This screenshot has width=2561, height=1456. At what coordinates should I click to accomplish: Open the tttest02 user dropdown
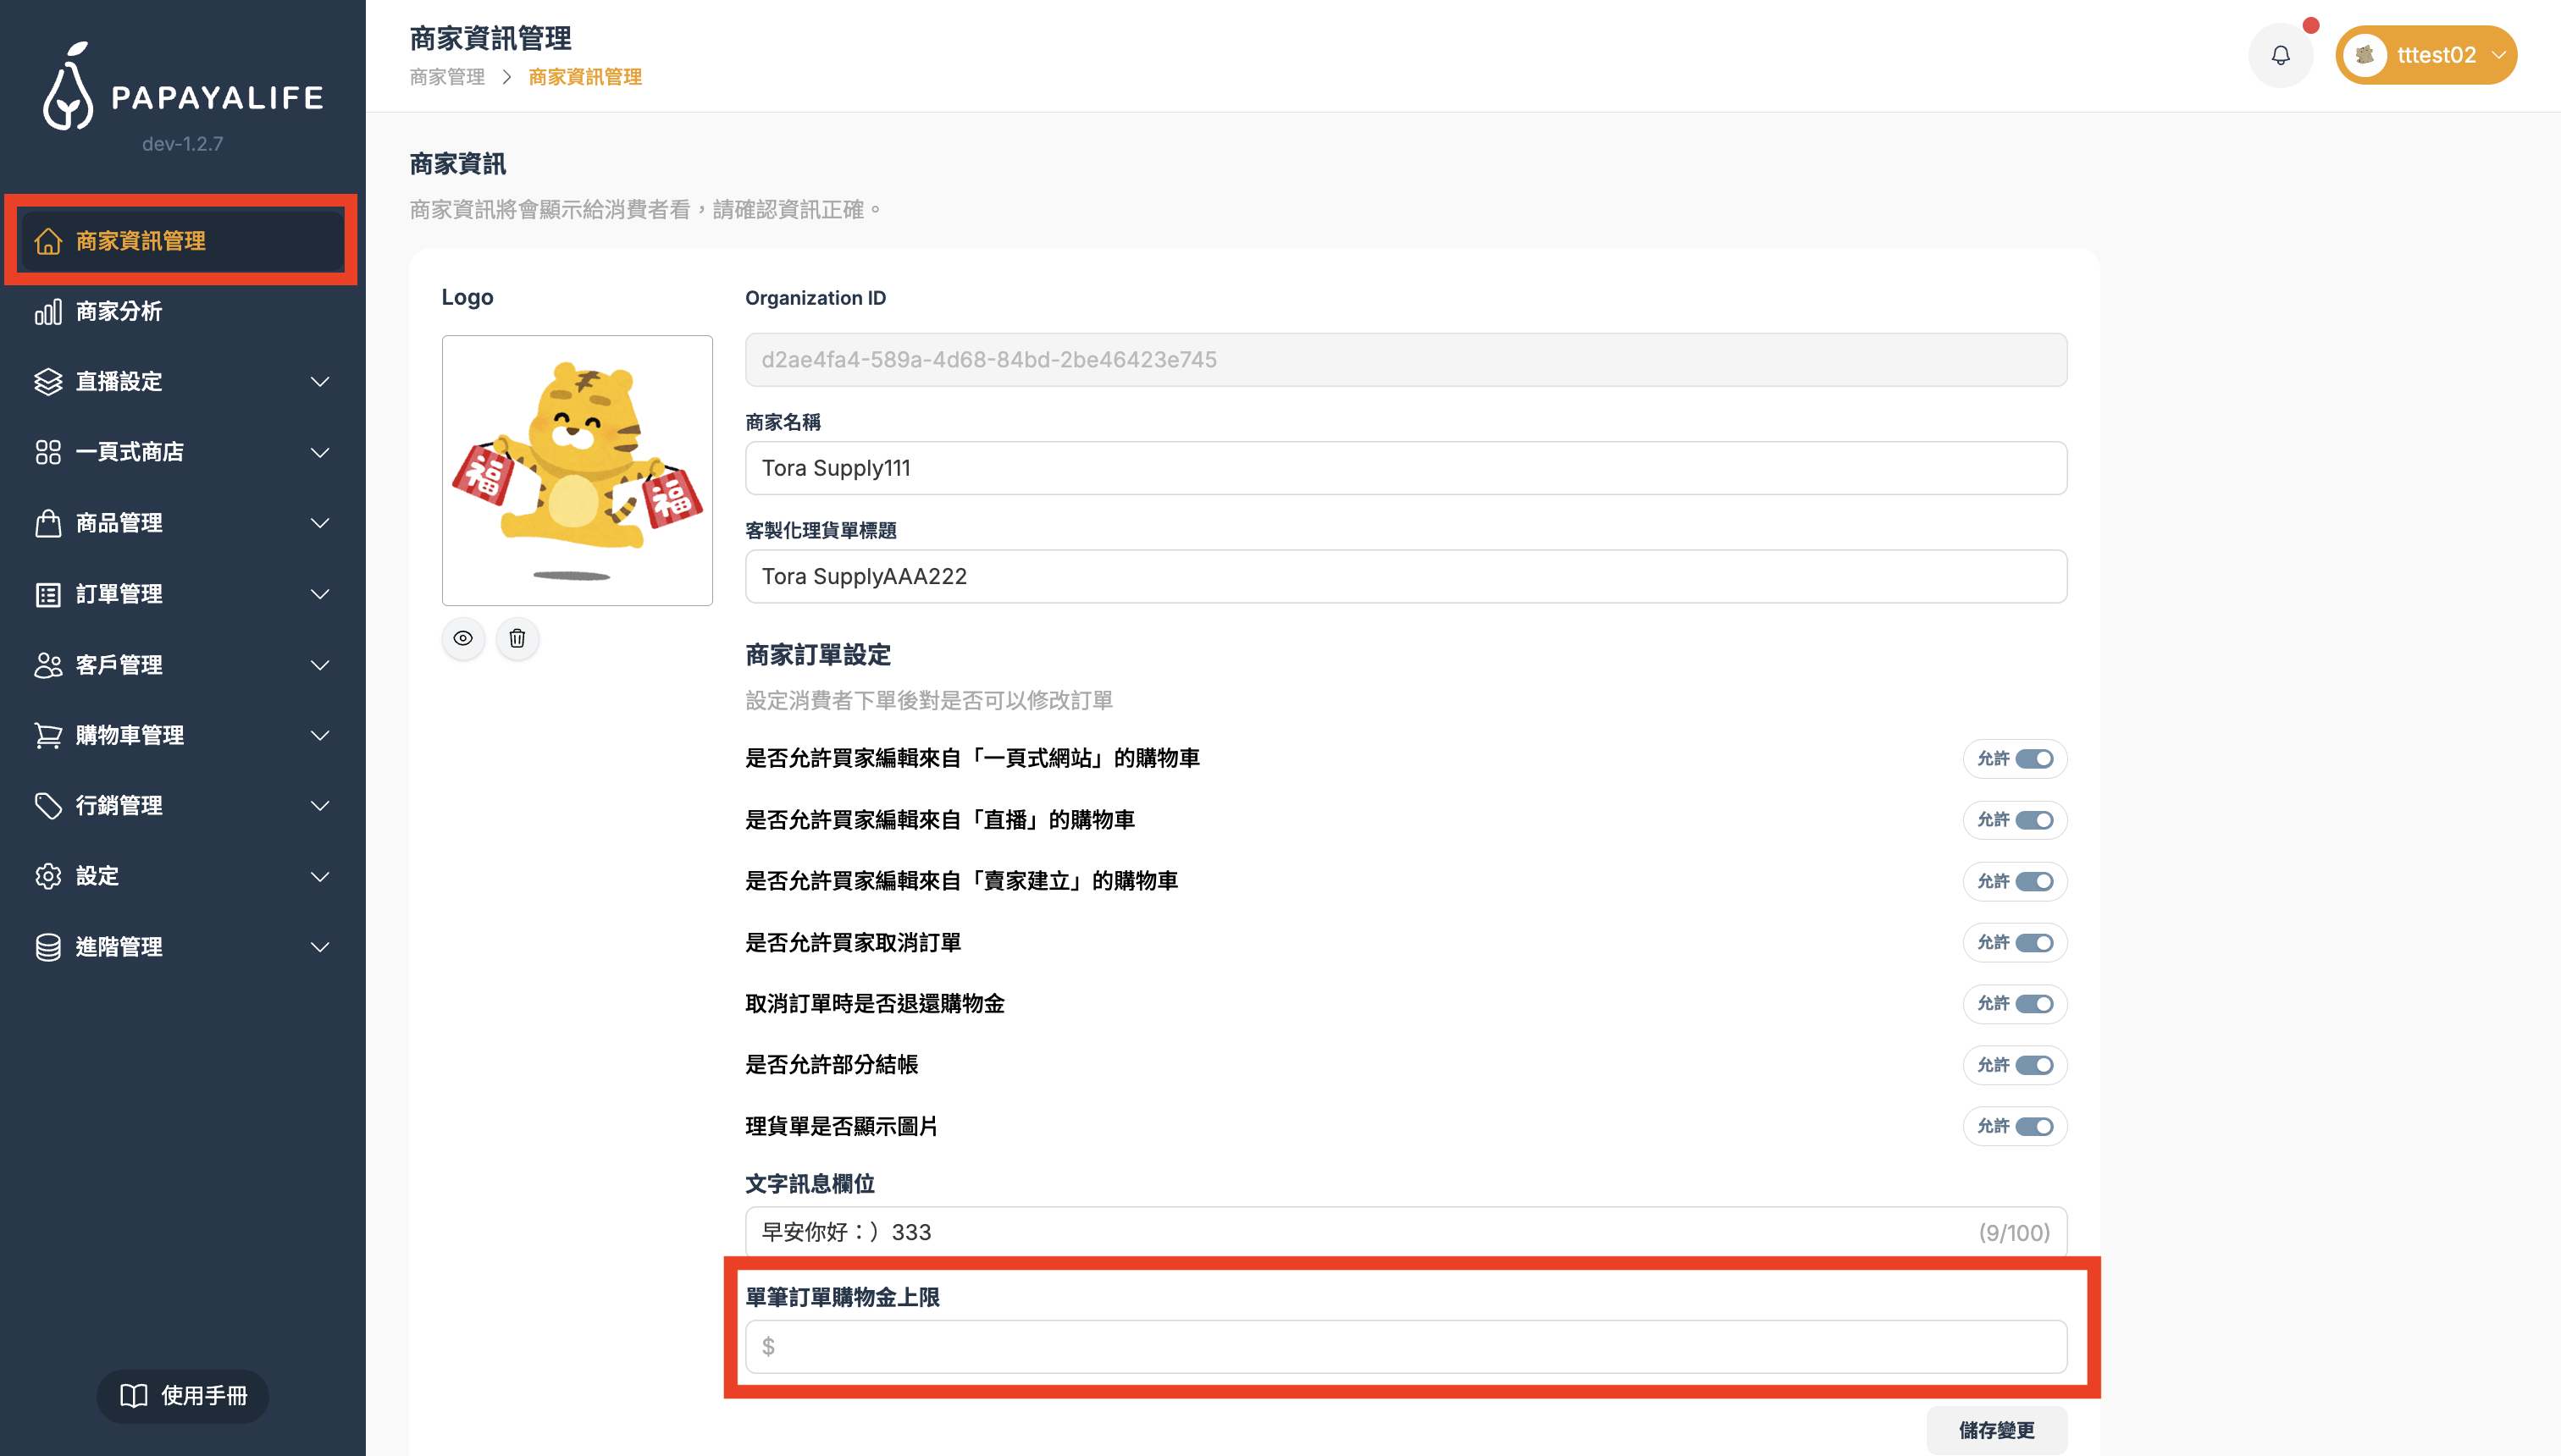point(2426,55)
